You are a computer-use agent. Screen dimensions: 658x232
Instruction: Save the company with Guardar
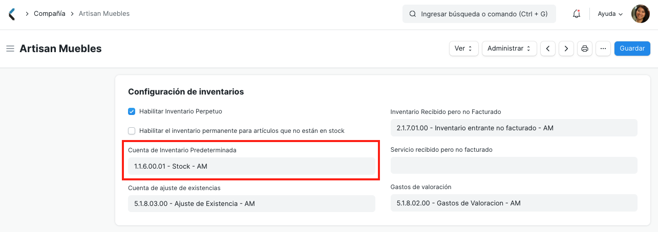(x=632, y=49)
